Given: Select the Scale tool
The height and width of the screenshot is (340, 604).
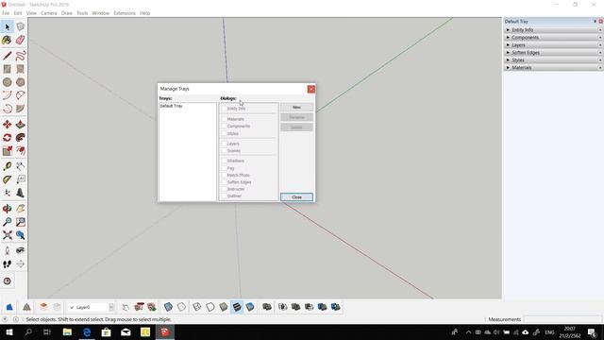Looking at the screenshot, I should click(x=8, y=151).
